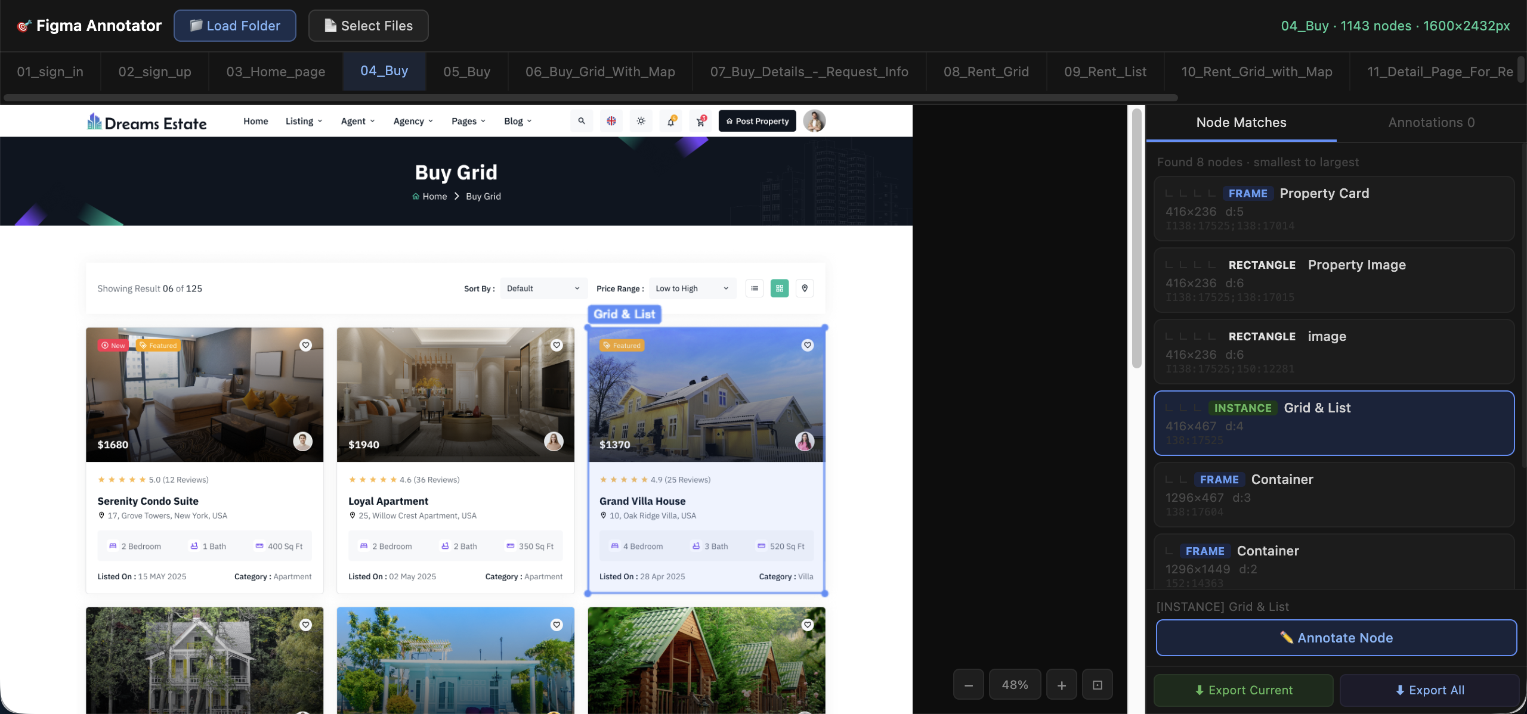The image size is (1527, 714).
Task: Click agent avatar on $1940 card
Action: point(554,442)
